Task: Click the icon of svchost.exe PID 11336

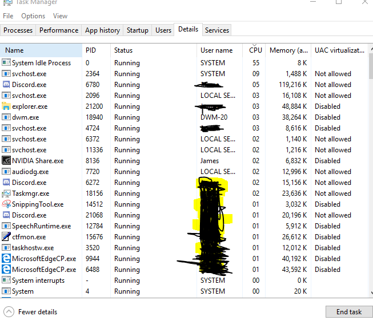Action: (6, 150)
